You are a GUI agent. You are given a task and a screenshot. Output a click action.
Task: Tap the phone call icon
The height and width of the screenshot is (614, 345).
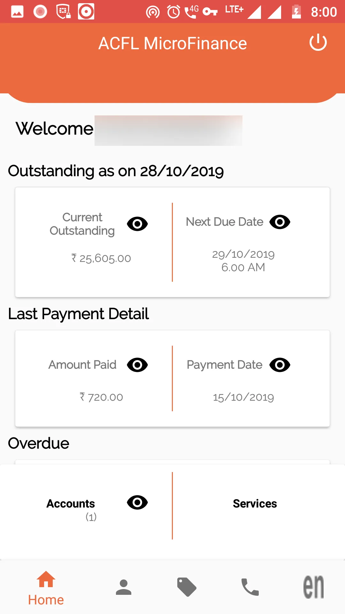click(x=250, y=587)
